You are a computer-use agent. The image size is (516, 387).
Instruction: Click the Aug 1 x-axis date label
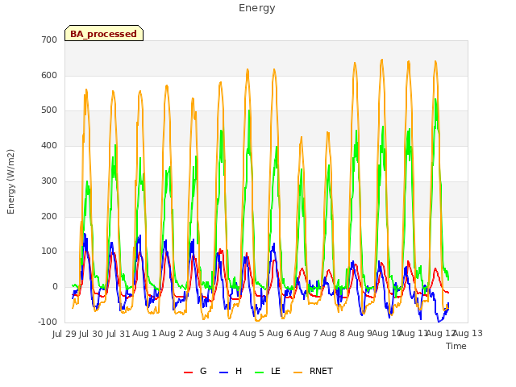[x=144, y=333]
